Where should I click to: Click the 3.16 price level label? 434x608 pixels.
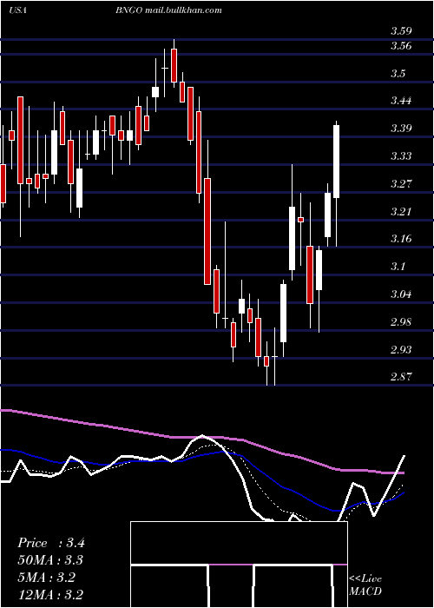(401, 239)
